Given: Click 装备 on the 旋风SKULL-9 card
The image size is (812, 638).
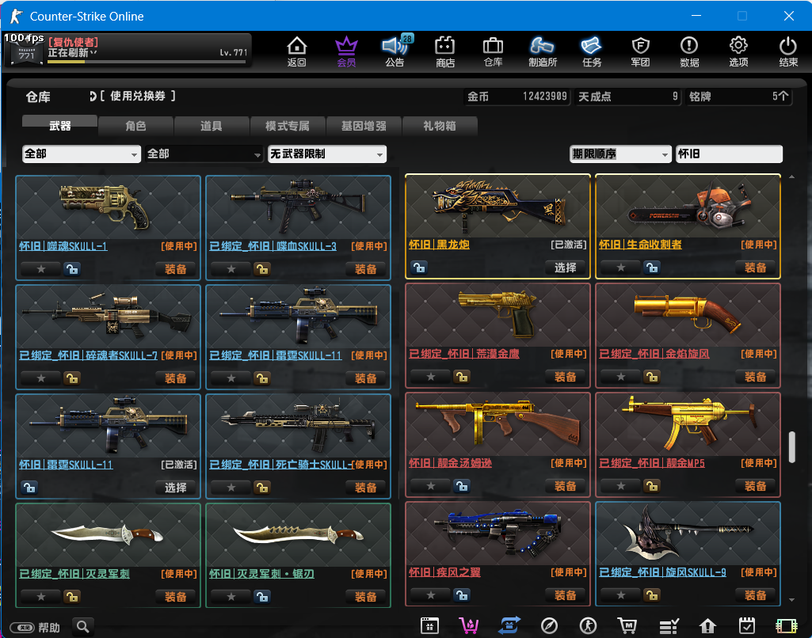Looking at the screenshot, I should coord(756,595).
